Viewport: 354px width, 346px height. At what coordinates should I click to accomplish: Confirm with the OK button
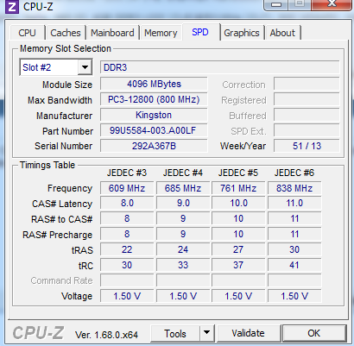pos(314,333)
